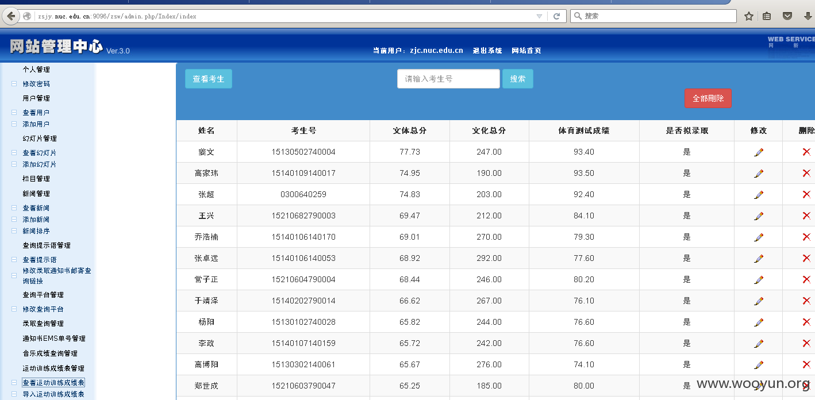Reload the page with the refresh icon
Screen dimensions: 815x400
[x=556, y=16]
